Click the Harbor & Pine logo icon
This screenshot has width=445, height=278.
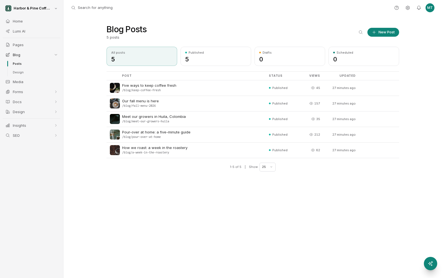[8, 8]
